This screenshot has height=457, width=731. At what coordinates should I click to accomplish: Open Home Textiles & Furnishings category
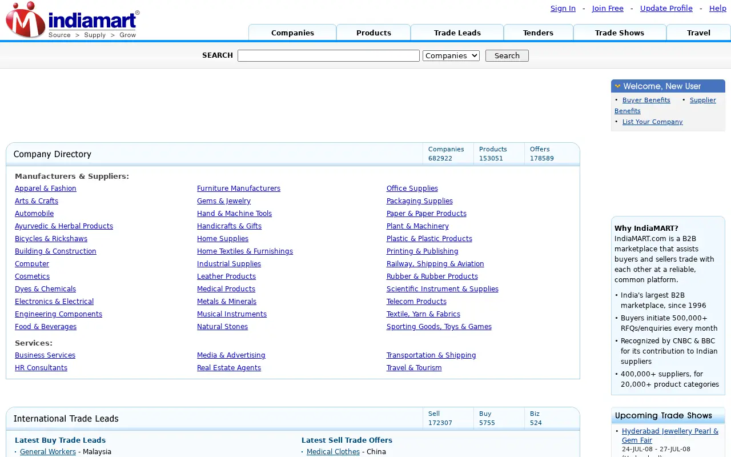245,251
